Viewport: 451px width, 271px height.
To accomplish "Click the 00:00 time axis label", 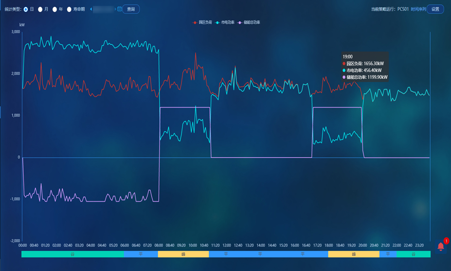I will pos(23,245).
